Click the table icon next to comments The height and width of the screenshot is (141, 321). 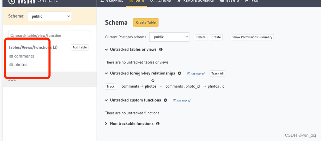pos(11,56)
